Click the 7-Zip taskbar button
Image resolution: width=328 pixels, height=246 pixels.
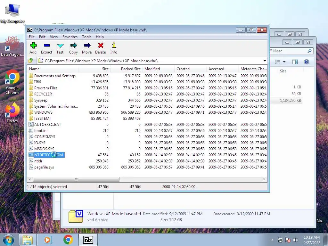(x=88, y=240)
